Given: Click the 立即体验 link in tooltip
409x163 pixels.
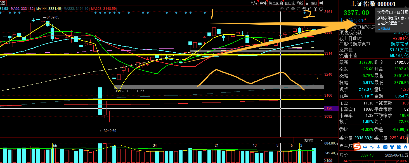Looking at the screenshot, I should (x=384, y=29).
